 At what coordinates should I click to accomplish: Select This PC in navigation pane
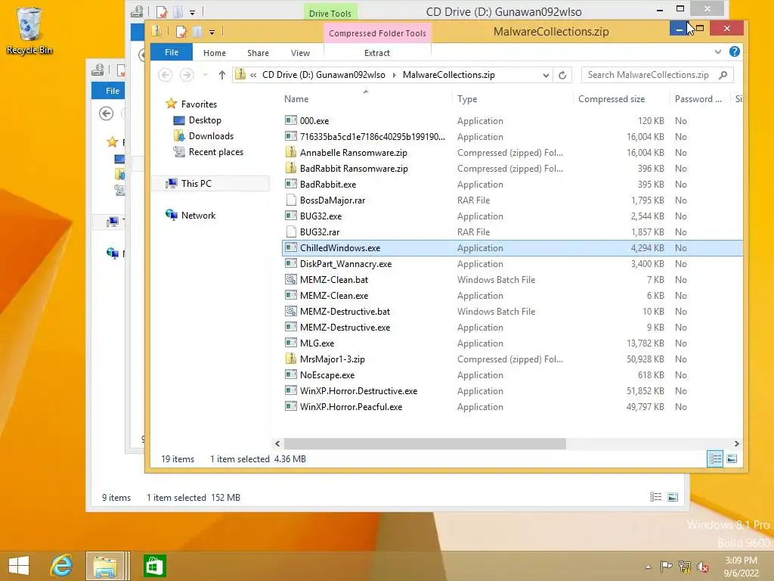point(196,183)
